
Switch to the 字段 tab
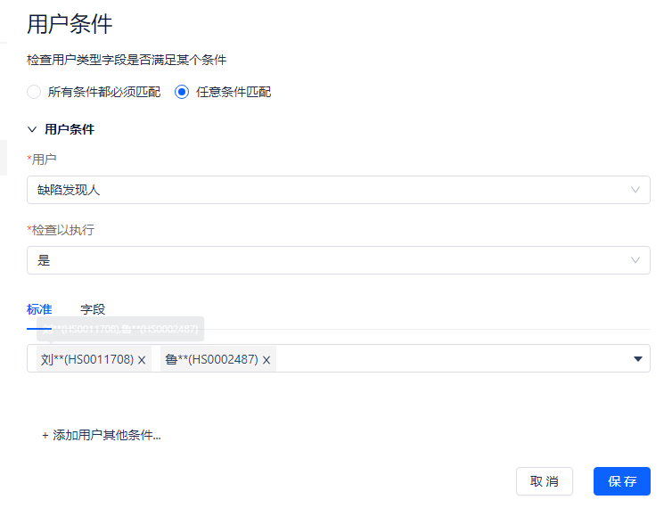point(93,309)
